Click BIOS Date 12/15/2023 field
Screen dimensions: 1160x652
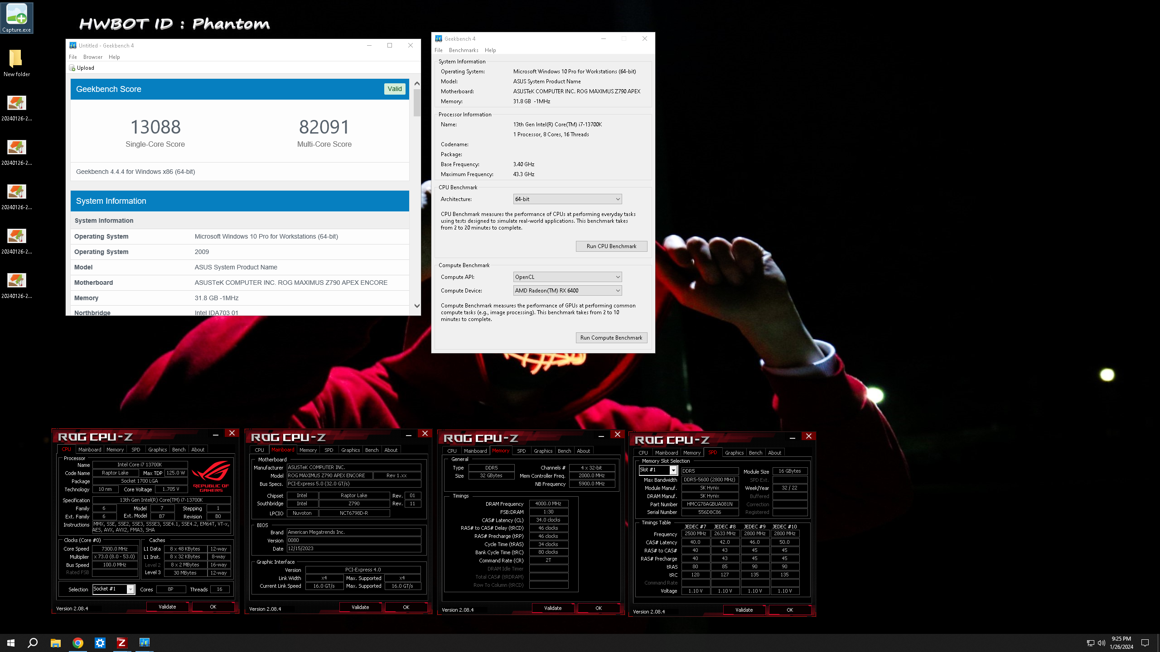point(354,548)
